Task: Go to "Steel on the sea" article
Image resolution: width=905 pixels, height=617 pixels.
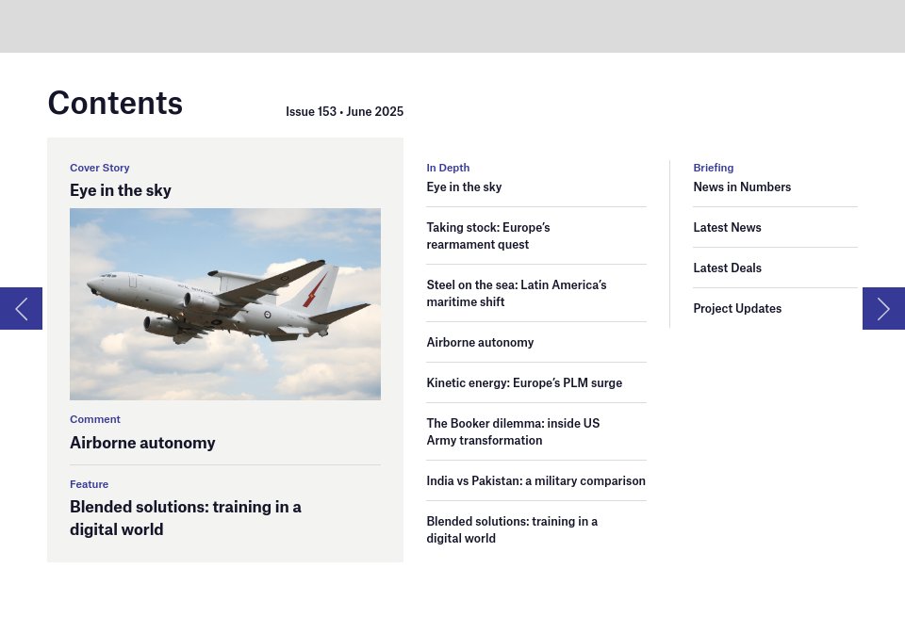Action: (x=516, y=294)
